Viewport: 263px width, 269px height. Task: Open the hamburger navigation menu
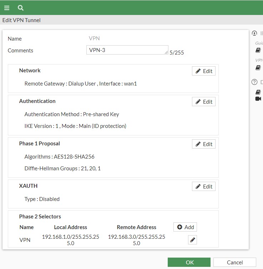7,7
